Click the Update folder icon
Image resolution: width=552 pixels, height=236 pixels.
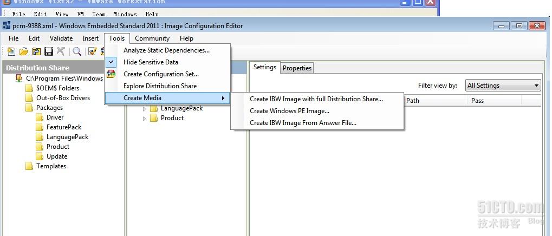pos(40,156)
